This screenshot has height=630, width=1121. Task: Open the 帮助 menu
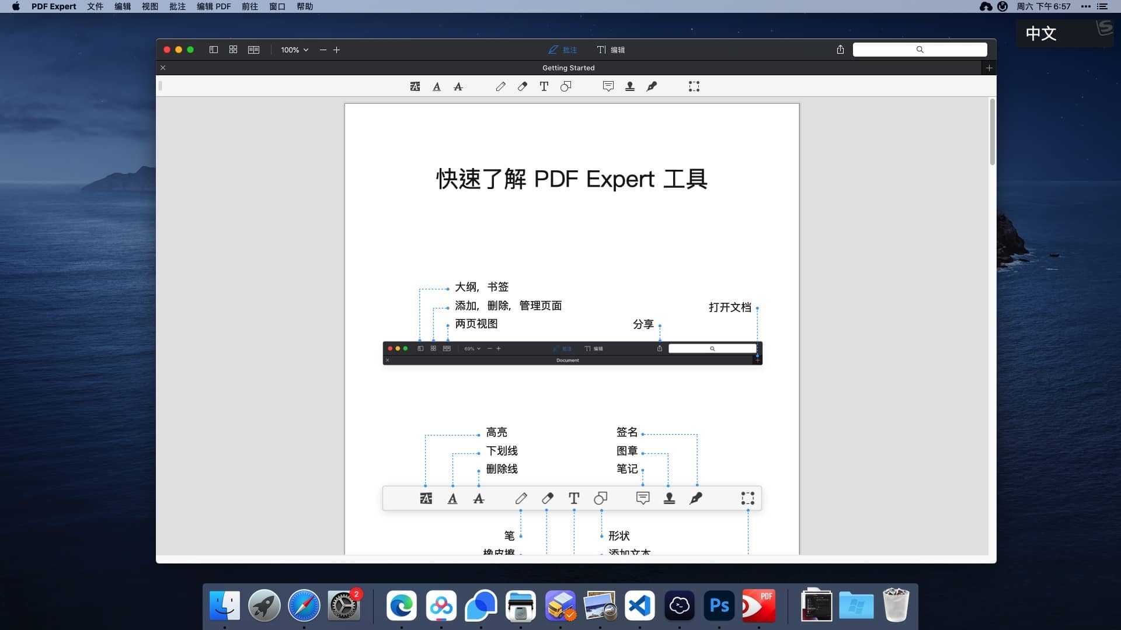click(x=305, y=6)
